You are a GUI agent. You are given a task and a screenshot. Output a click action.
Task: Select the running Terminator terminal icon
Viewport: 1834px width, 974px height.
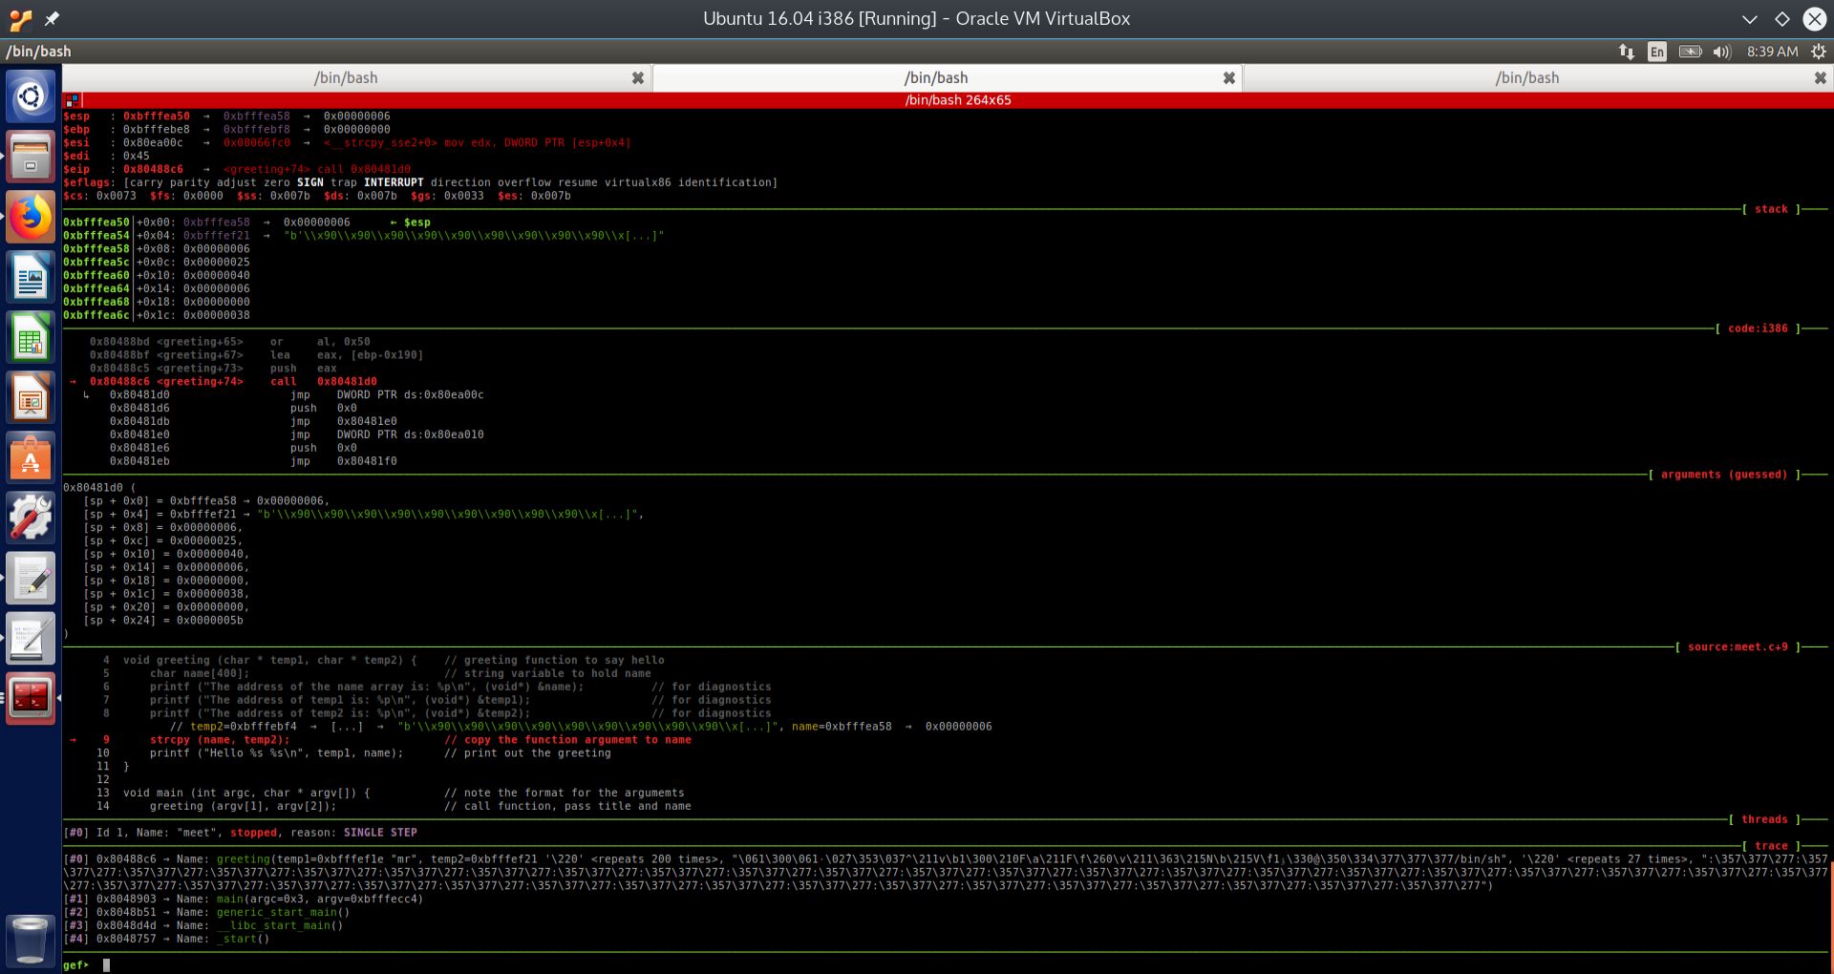pos(32,696)
